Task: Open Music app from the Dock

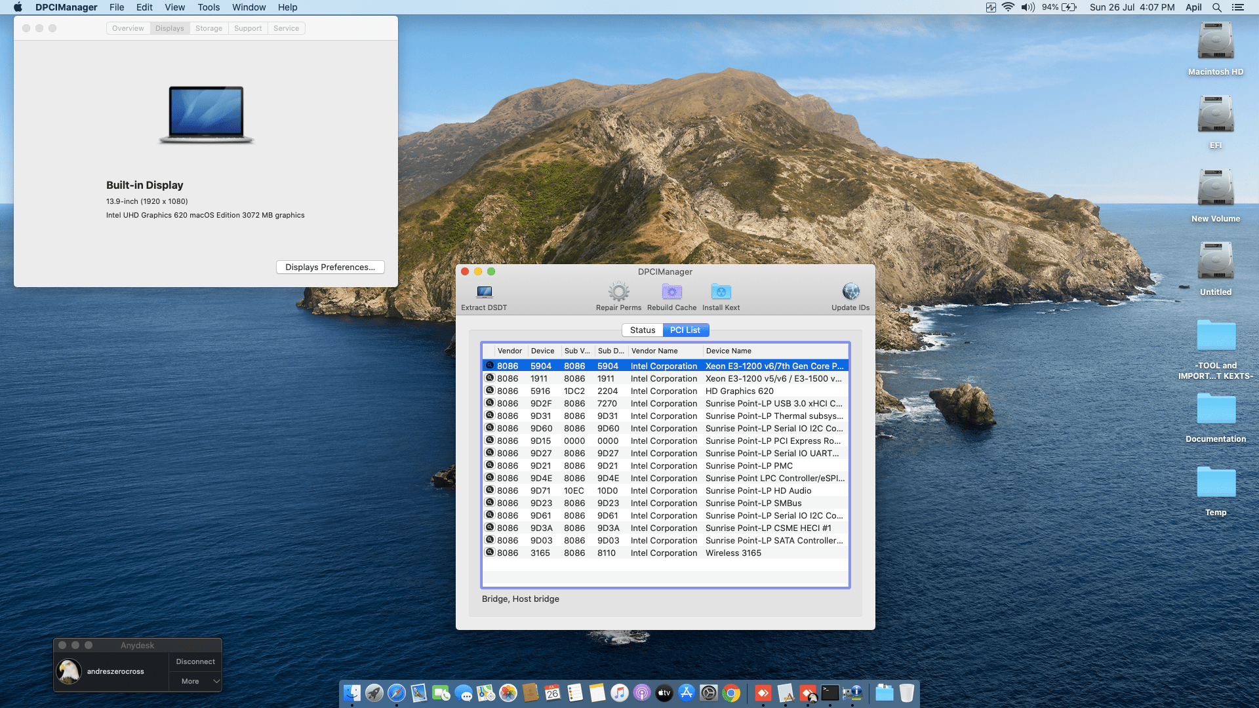Action: [x=620, y=693]
